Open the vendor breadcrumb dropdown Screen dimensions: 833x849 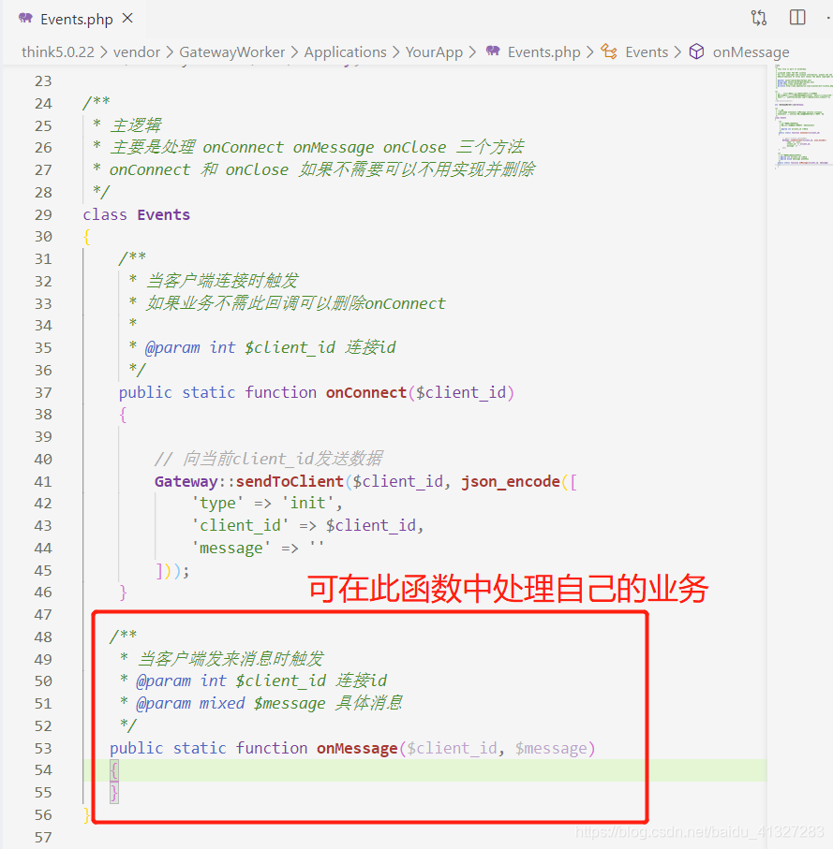click(137, 51)
